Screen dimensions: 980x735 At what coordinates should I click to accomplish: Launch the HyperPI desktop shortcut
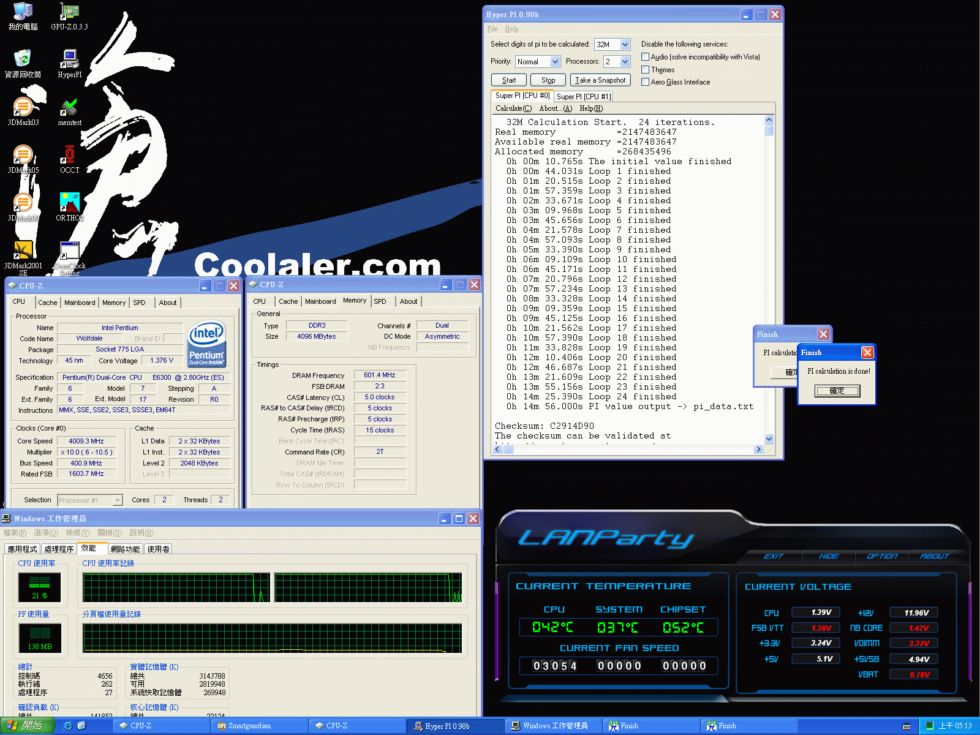(x=70, y=64)
